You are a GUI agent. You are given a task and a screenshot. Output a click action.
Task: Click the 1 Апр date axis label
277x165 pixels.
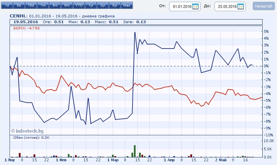click(x=169, y=160)
